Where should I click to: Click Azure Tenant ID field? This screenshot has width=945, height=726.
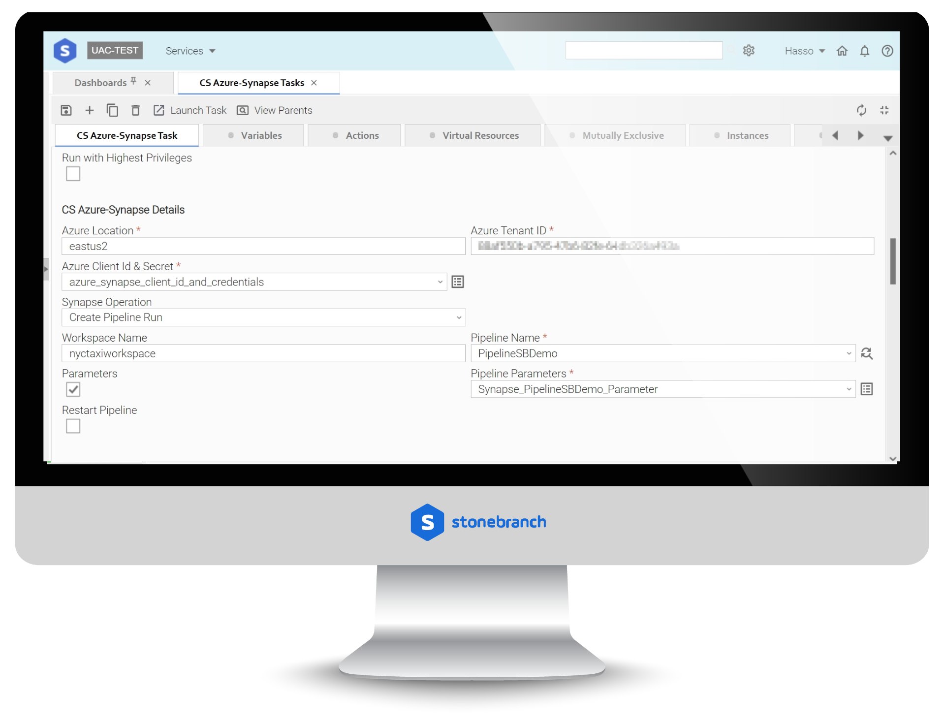[x=672, y=246]
